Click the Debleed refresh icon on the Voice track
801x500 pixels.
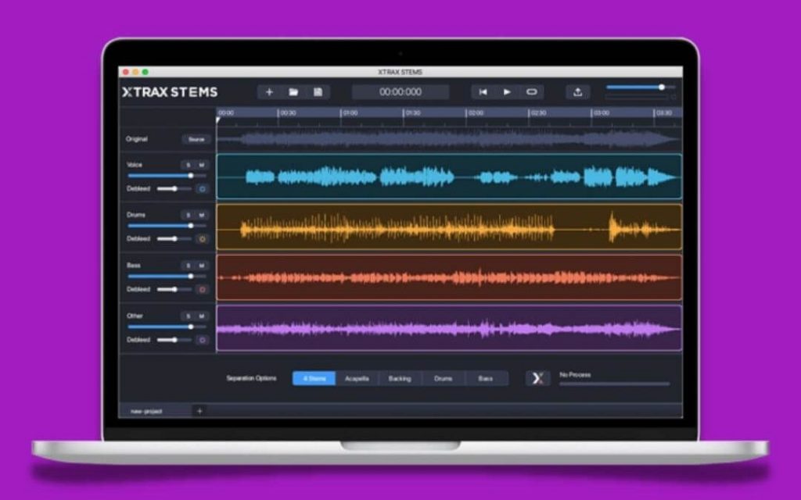pyautogui.click(x=203, y=189)
